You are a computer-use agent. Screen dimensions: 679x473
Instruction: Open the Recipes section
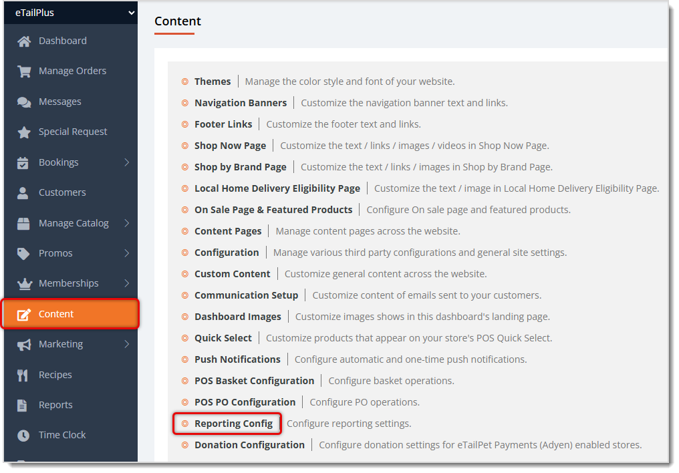55,375
